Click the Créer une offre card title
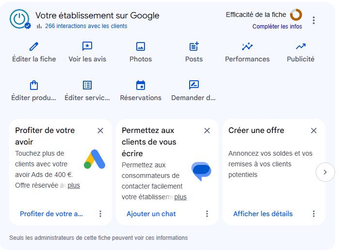 pyautogui.click(x=256, y=130)
